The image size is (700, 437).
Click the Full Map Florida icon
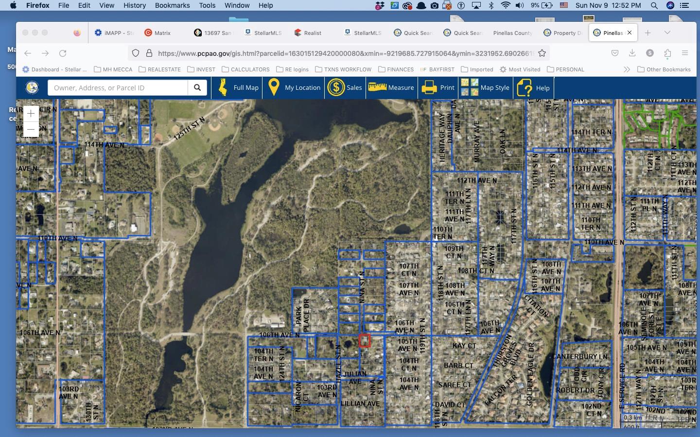tap(223, 88)
